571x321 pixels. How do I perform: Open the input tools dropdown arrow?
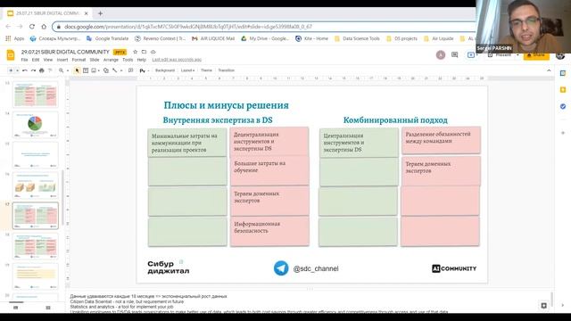coord(148,70)
